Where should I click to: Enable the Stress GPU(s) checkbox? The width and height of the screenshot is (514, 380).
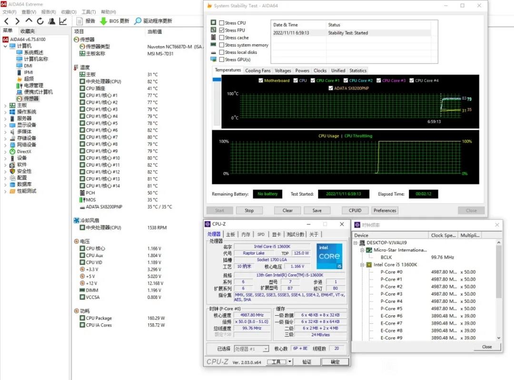tap(222, 60)
